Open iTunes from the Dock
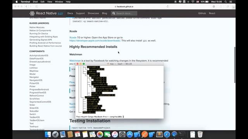Viewport: 248px width, 139px height. pyautogui.click(x=115, y=134)
